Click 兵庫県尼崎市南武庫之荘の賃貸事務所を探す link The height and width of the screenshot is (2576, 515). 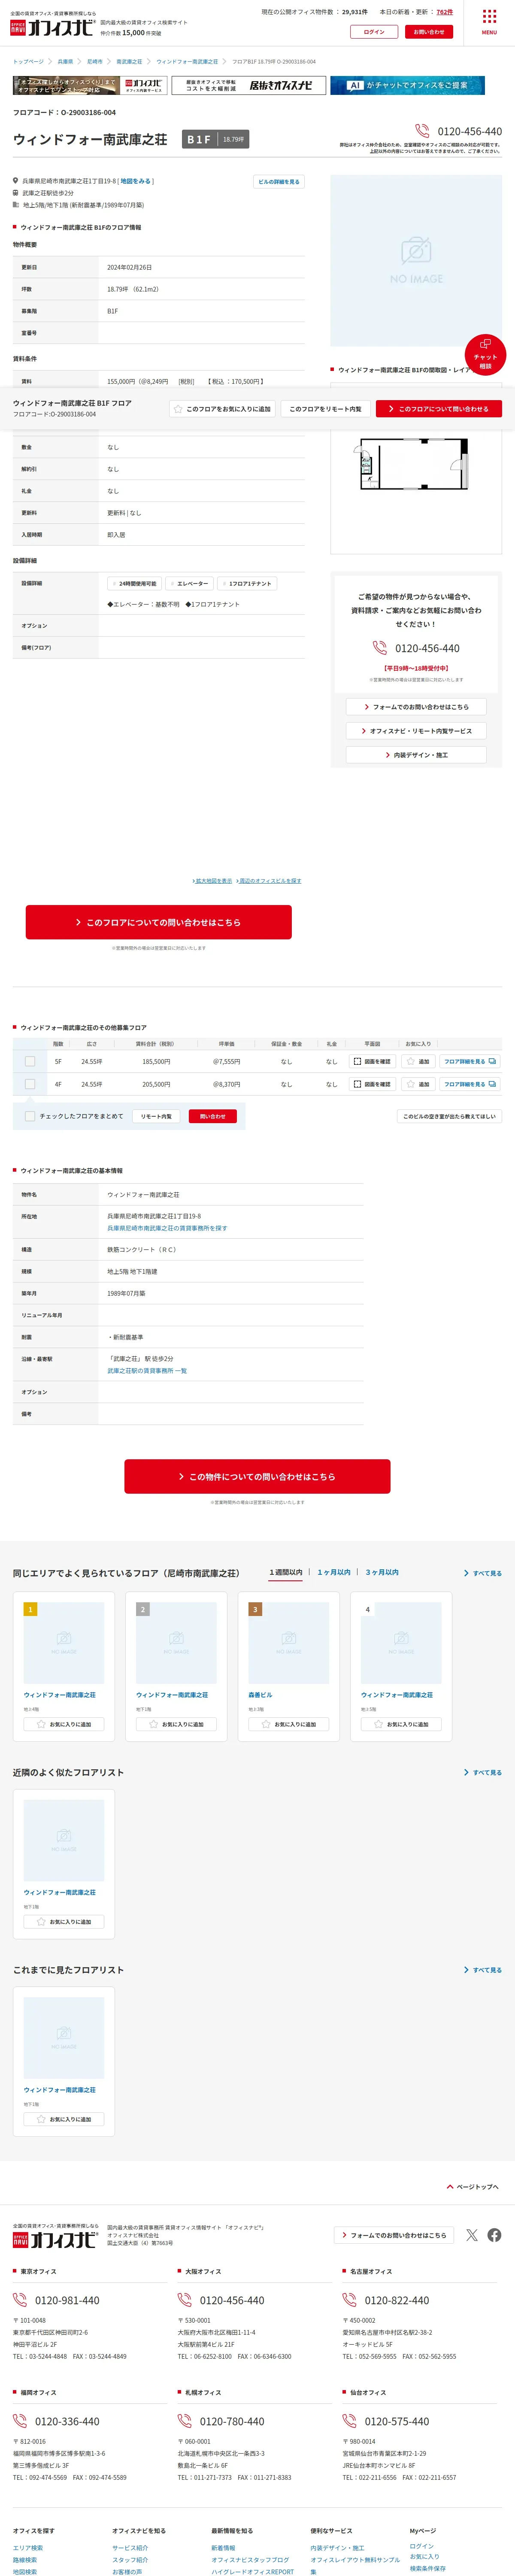click(x=167, y=1228)
